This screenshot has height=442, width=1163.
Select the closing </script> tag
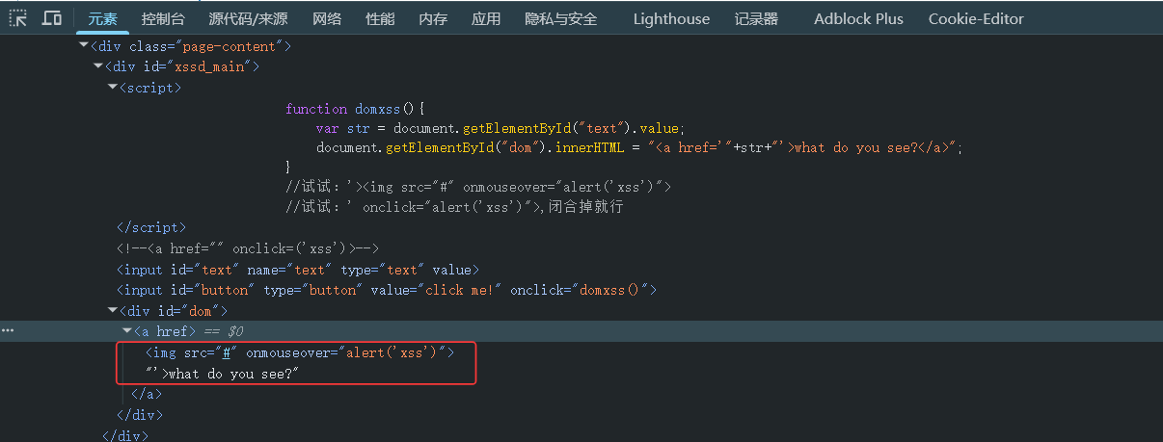click(x=151, y=227)
